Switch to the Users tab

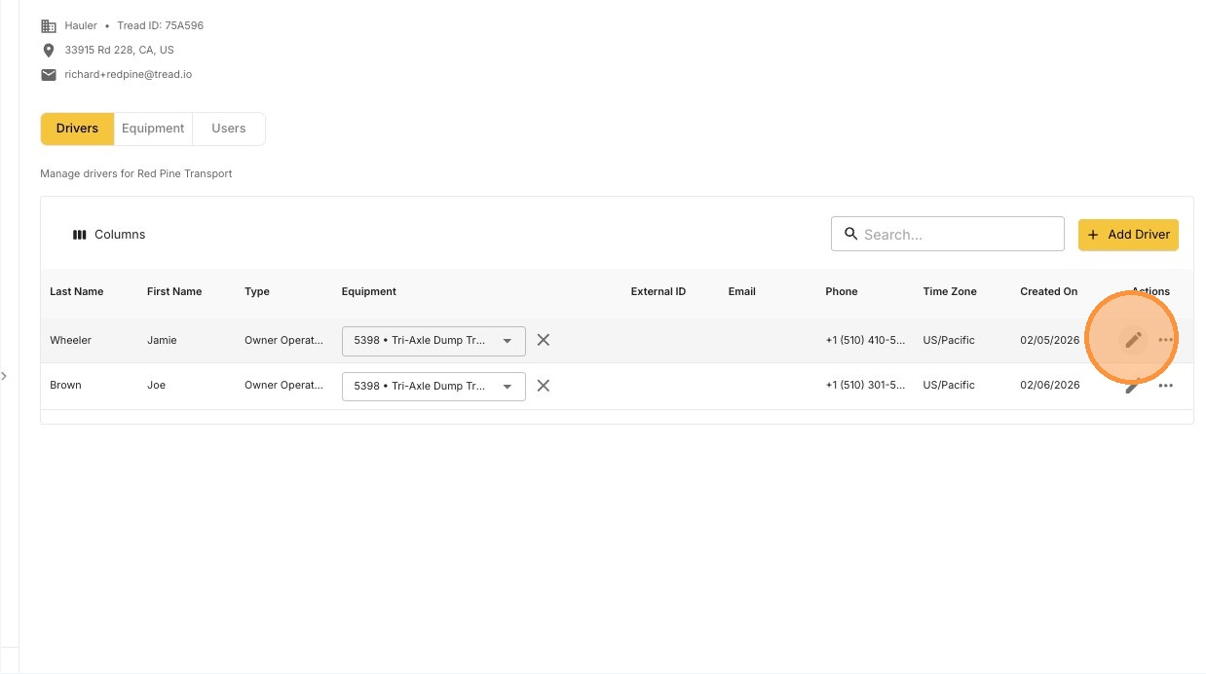point(229,129)
